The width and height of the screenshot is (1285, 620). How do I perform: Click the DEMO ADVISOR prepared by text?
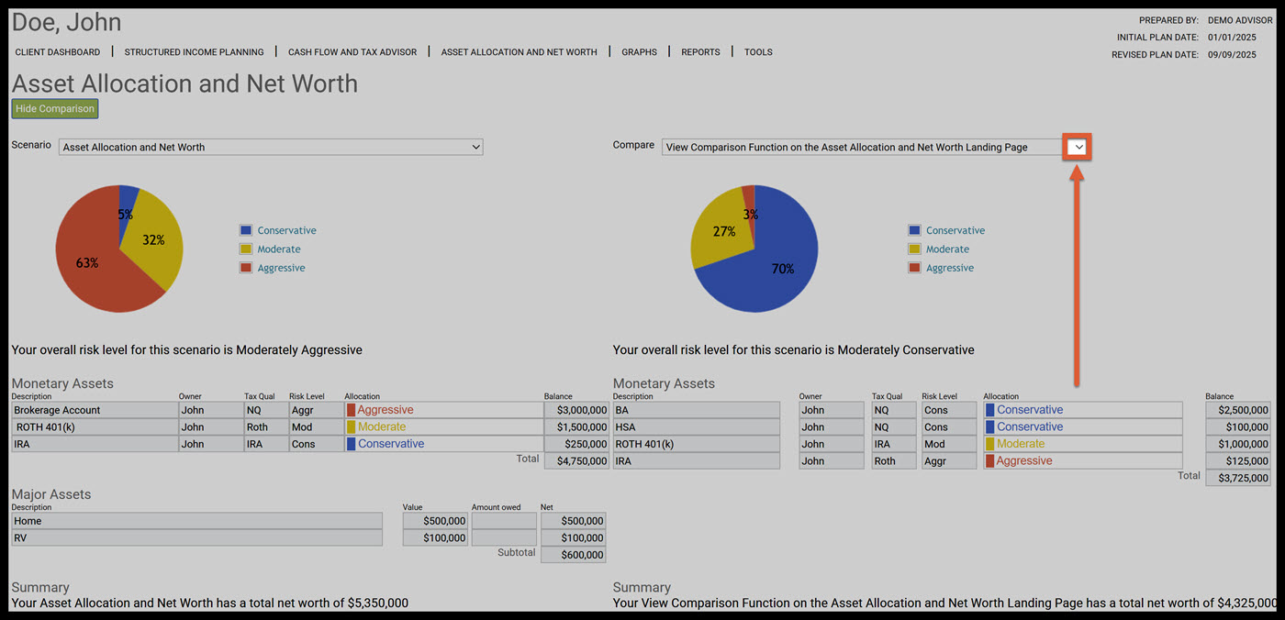point(1240,20)
